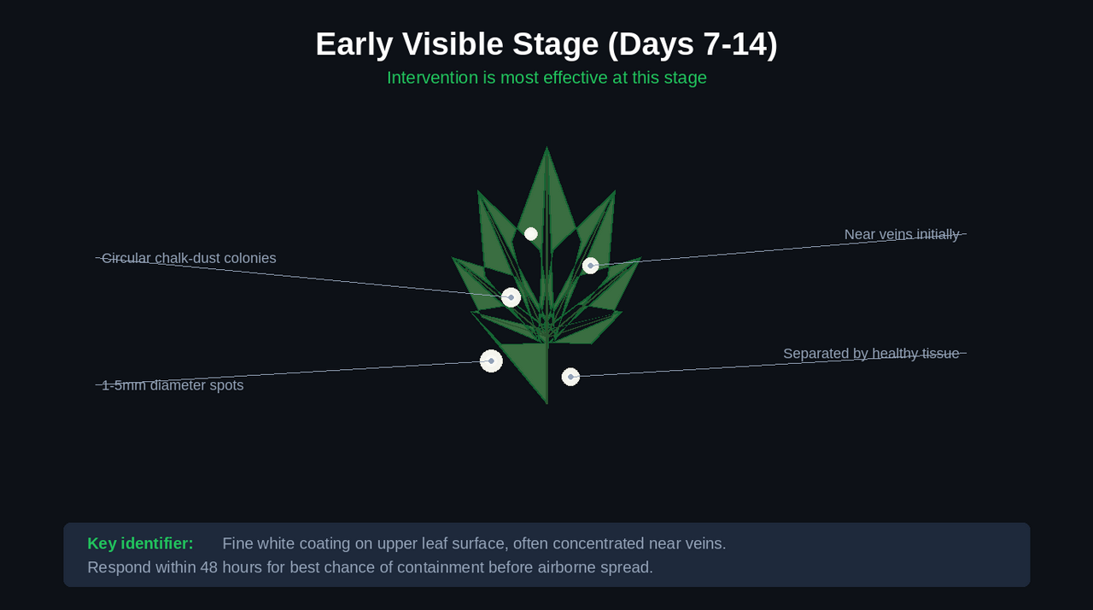Click the Early Visible Stage title

pyautogui.click(x=546, y=44)
